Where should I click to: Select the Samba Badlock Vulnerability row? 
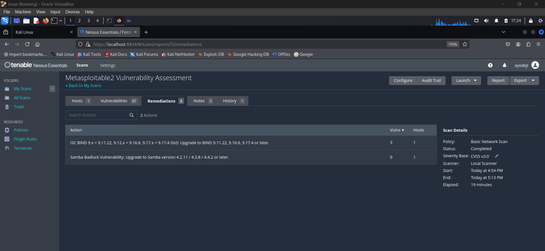(251, 157)
